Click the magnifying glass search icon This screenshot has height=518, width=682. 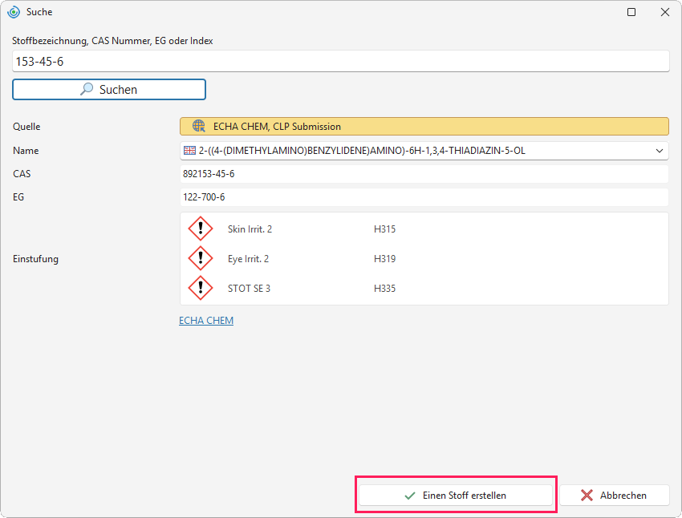[x=87, y=89]
